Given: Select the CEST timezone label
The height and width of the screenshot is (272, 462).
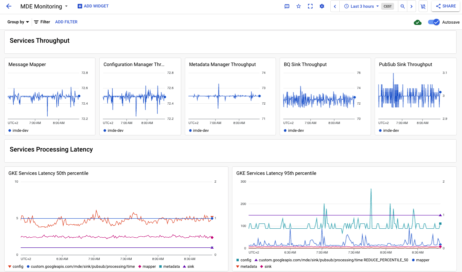Looking at the screenshot, I should click(388, 6).
